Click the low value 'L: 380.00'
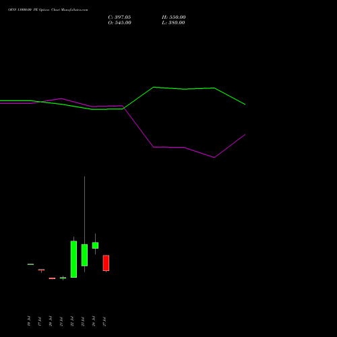Viewport: 337px width, 337px height. point(173,23)
